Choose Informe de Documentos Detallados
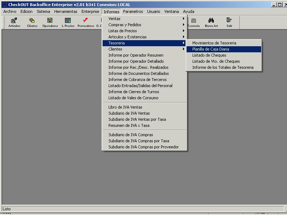Viewport: 287px width, 215px height. click(x=145, y=73)
